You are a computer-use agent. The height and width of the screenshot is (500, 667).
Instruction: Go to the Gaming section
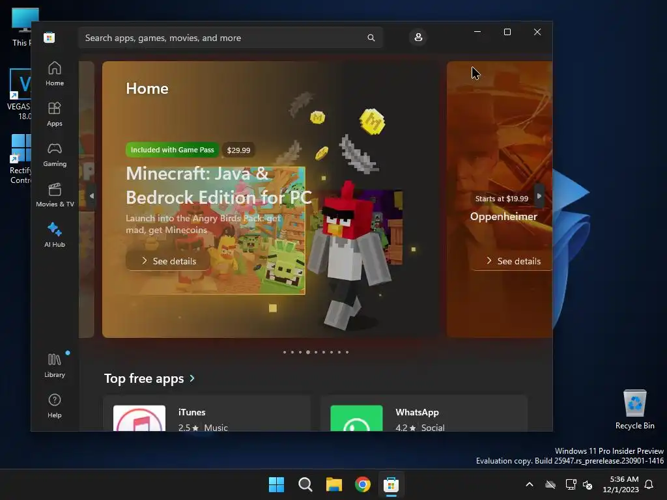coord(55,155)
